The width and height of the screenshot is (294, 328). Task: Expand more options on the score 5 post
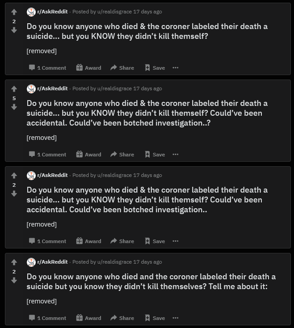click(x=175, y=155)
